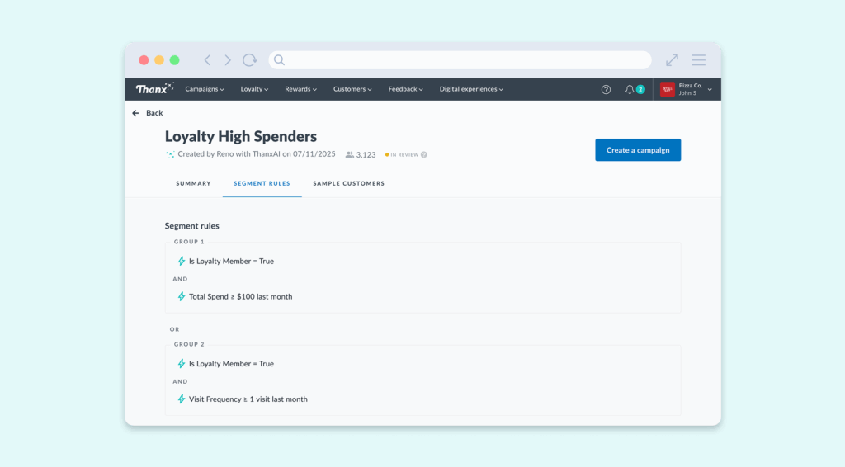Screen dimensions: 845x467
Task: Click the Thanx logo in navbar
Action: 154,89
